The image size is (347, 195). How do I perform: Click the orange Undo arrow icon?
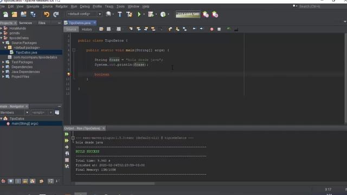pos(47,15)
